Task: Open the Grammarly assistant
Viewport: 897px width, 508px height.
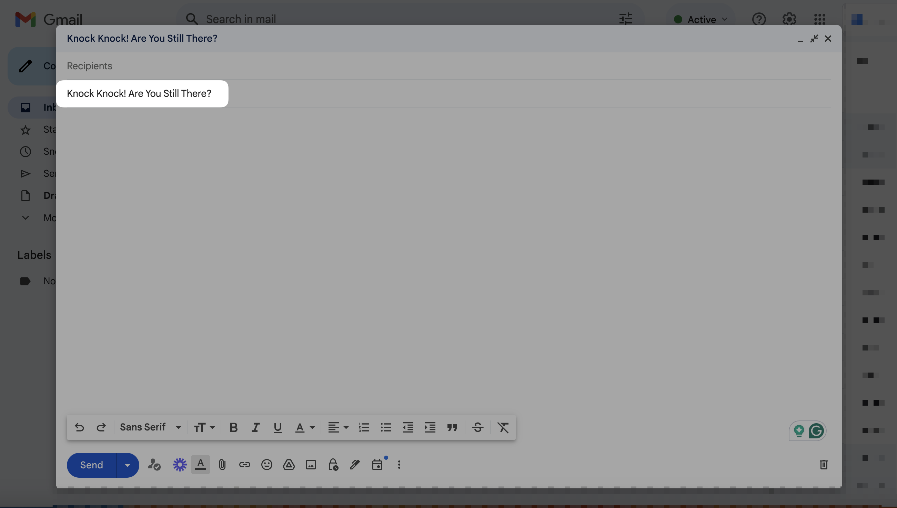Action: pos(817,430)
